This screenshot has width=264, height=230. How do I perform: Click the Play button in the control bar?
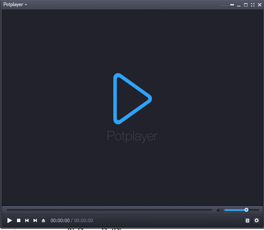click(10, 220)
